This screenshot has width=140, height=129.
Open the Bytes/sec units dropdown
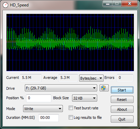pyautogui.click(x=91, y=78)
